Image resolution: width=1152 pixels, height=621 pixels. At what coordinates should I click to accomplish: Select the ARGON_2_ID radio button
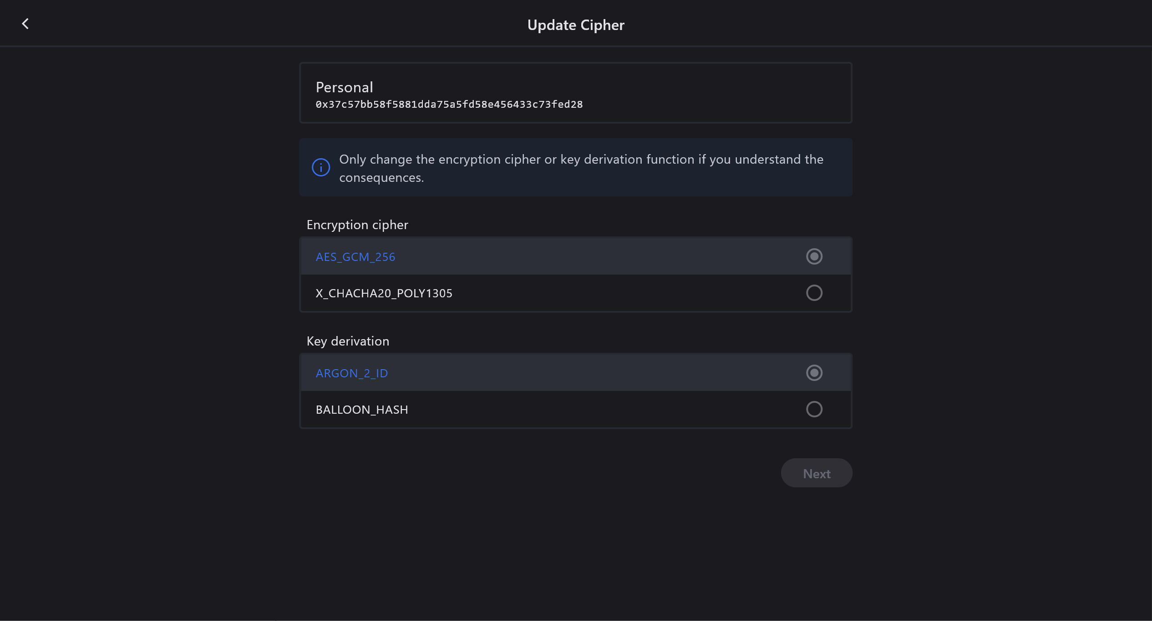[x=814, y=373]
